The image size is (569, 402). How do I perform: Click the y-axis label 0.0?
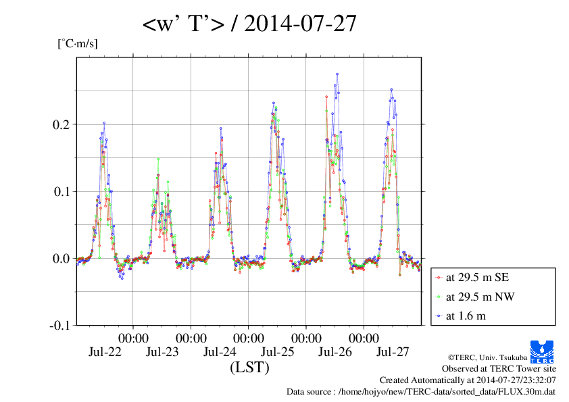[x=61, y=258]
